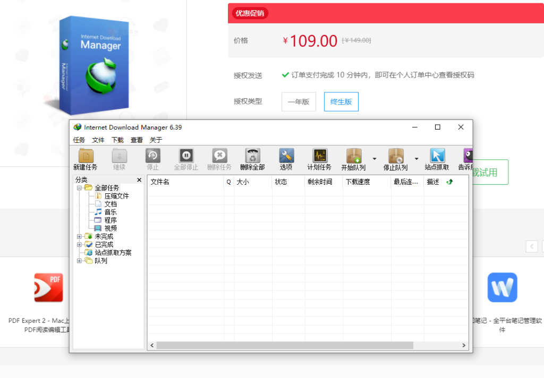This screenshot has height=378, width=544.
Task: Launch the 站点抓取 site grabber icon
Action: pyautogui.click(x=437, y=156)
